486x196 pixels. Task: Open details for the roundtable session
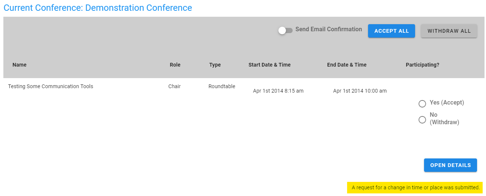[451, 165]
